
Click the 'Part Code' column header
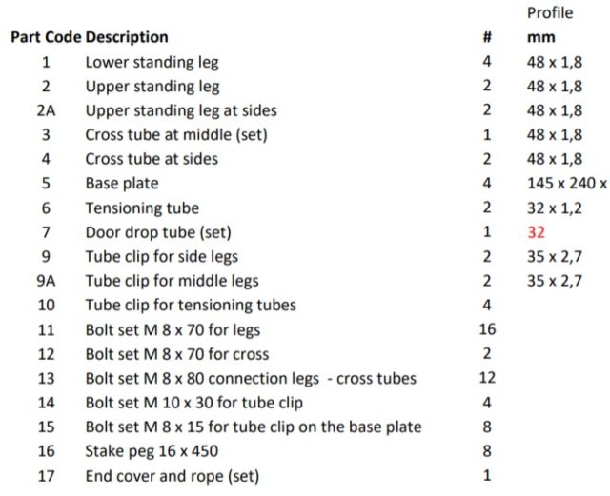pos(46,37)
